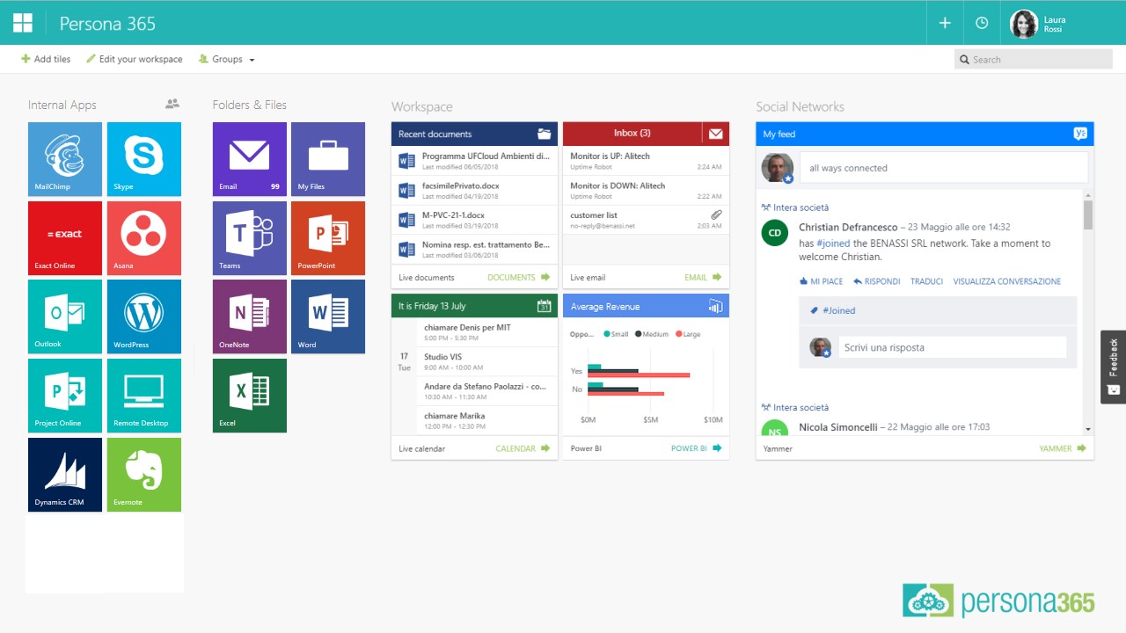Open M-PVC-21-1.docx

[x=474, y=220]
